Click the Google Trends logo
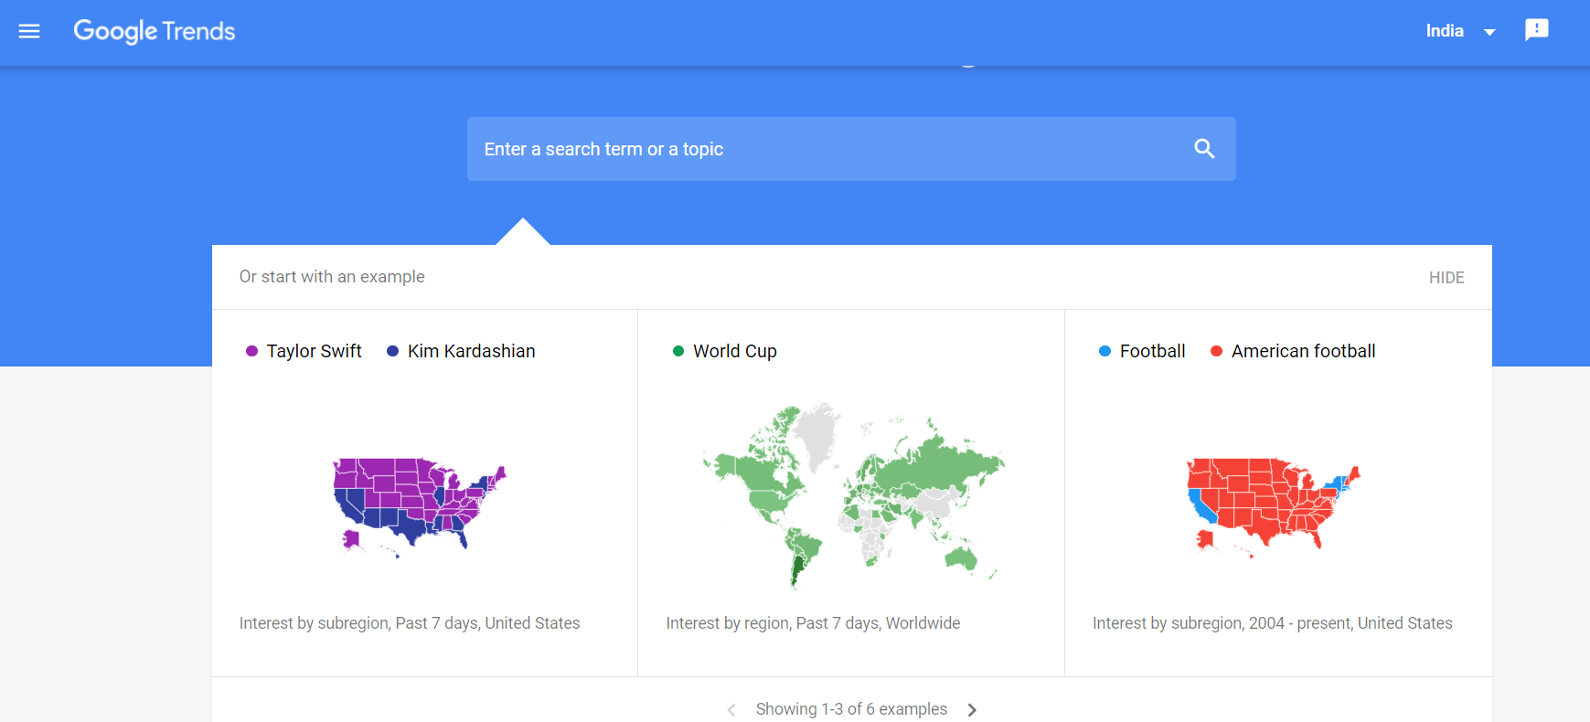Screen dimensions: 1590x722 pyautogui.click(x=155, y=31)
